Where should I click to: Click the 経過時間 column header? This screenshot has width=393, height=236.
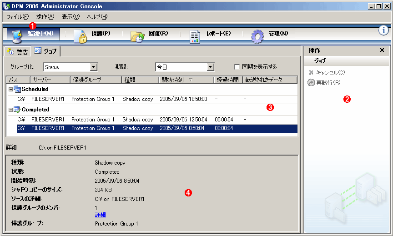click(x=228, y=80)
